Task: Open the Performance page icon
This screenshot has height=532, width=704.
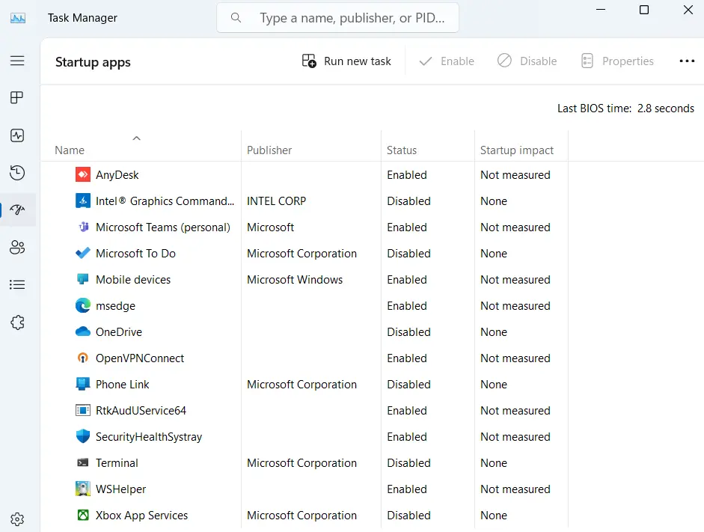Action: (x=17, y=135)
